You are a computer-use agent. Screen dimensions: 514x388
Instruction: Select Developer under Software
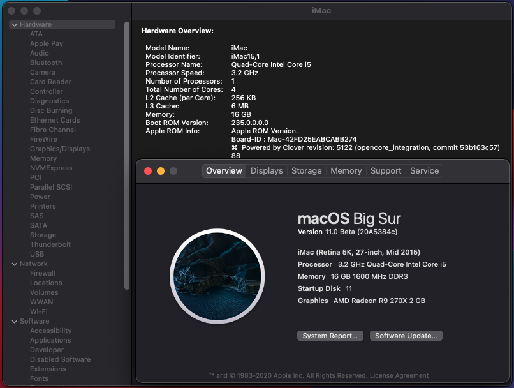pos(47,350)
